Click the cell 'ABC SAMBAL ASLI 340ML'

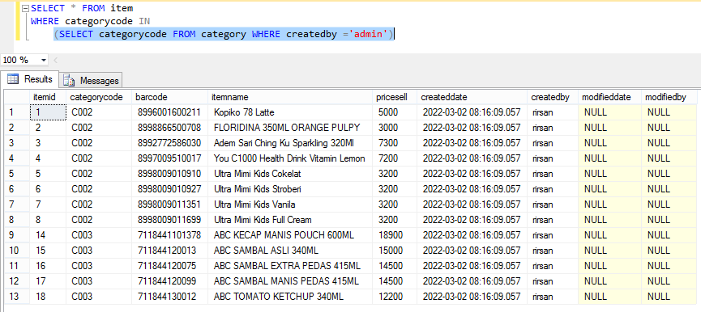tap(291, 251)
